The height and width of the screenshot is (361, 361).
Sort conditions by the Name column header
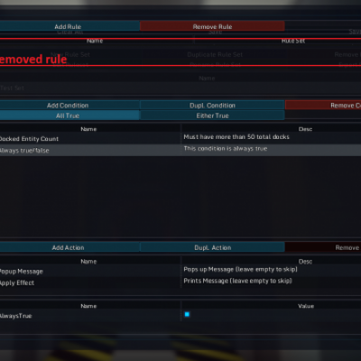[x=88, y=129]
